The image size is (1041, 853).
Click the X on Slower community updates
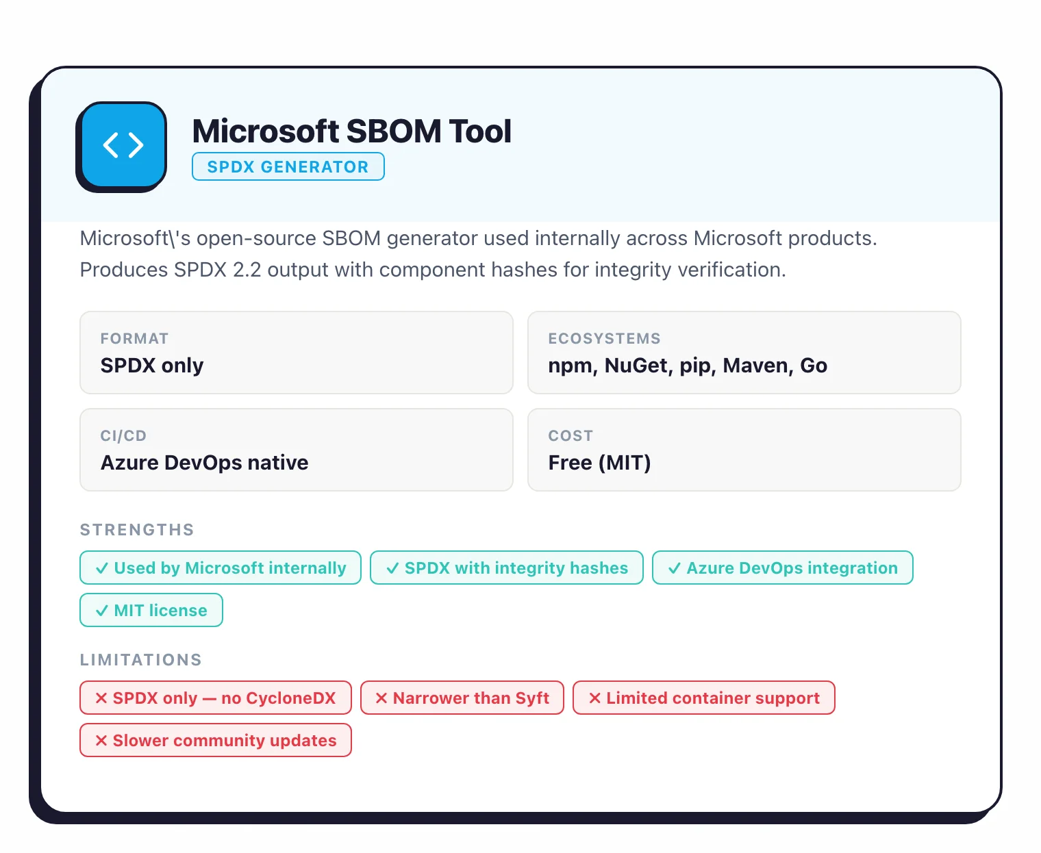101,740
